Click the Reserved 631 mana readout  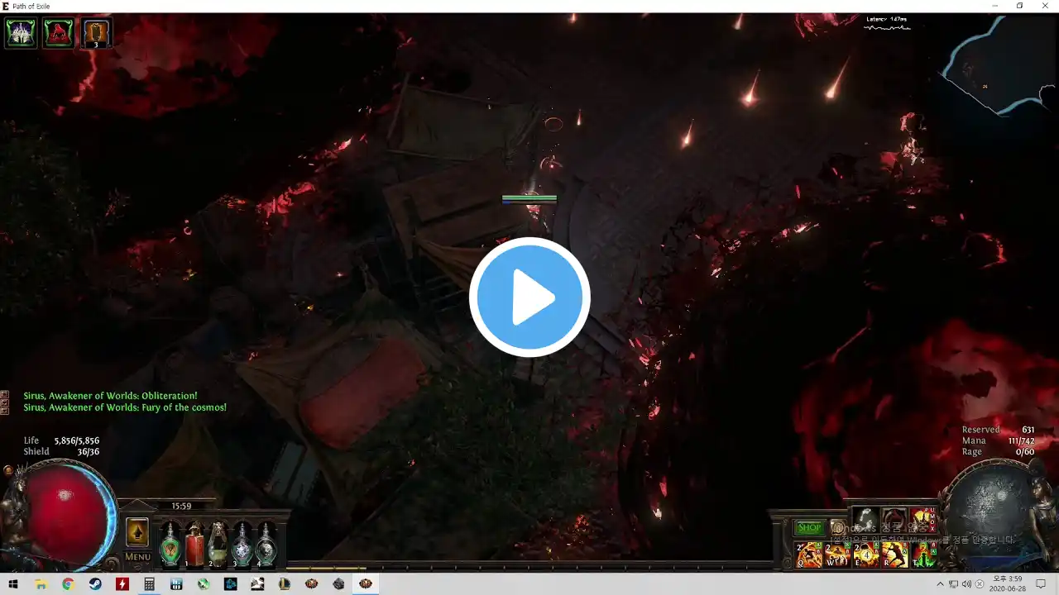pyautogui.click(x=998, y=430)
